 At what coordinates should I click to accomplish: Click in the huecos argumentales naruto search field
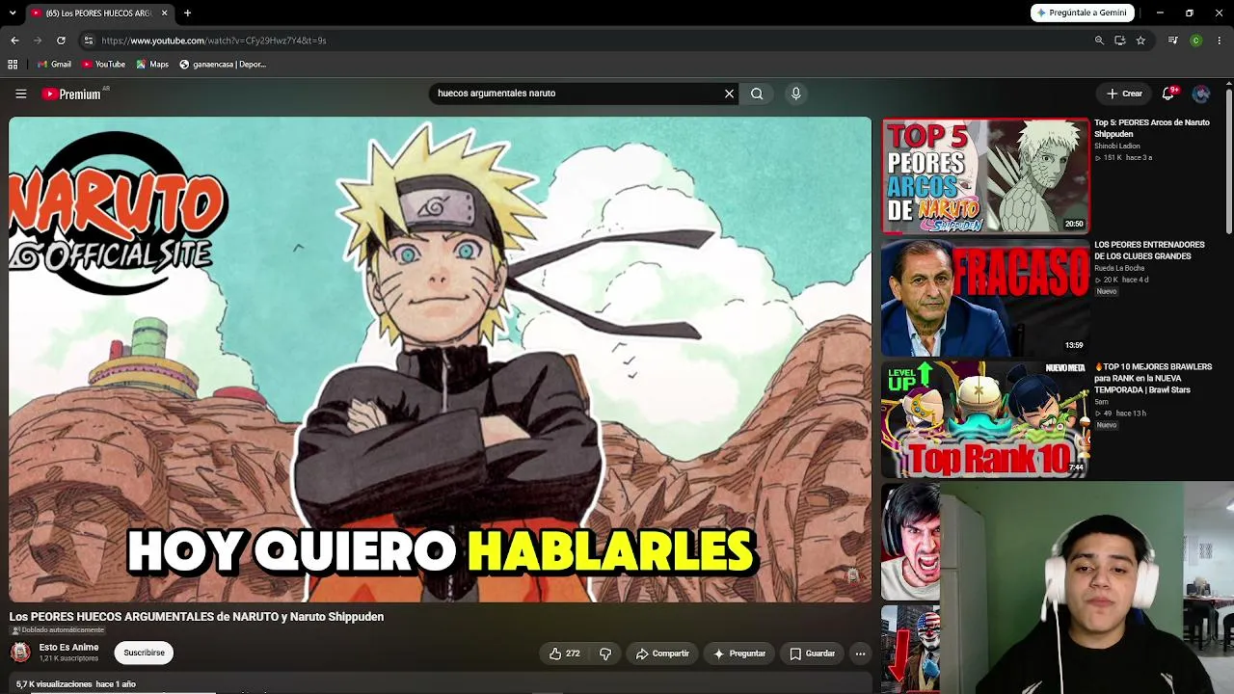pos(577,93)
